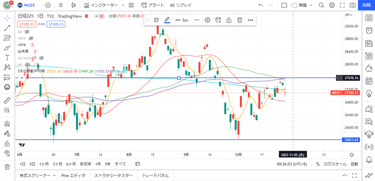Open the トレードパネル tab
The image size is (375, 181).
[156, 176]
